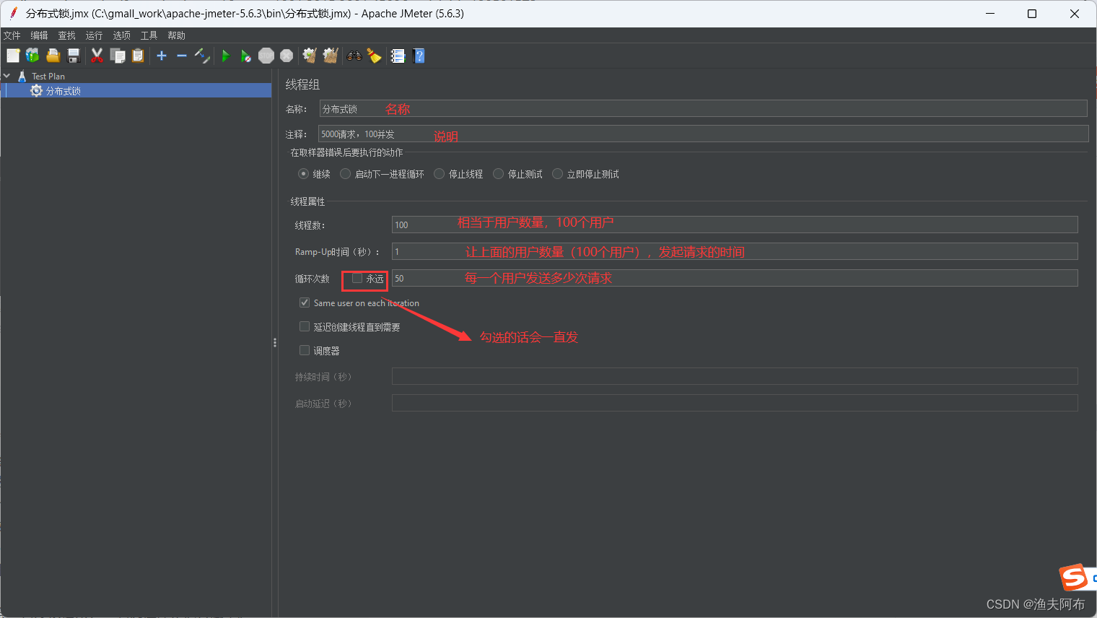The height and width of the screenshot is (618, 1097).
Task: Choose the 停止线程 radio button
Action: (439, 174)
